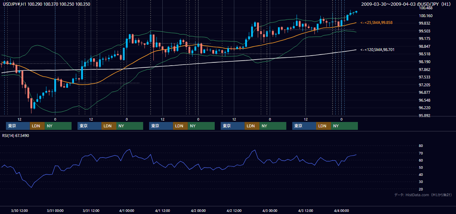The image size is (456, 214).
Task: Click the 3/31 00:00 time axis label
Action: click(55, 210)
